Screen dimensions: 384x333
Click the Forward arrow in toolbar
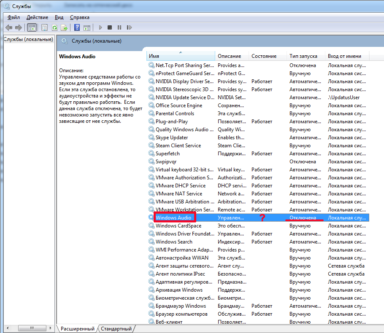(18, 27)
